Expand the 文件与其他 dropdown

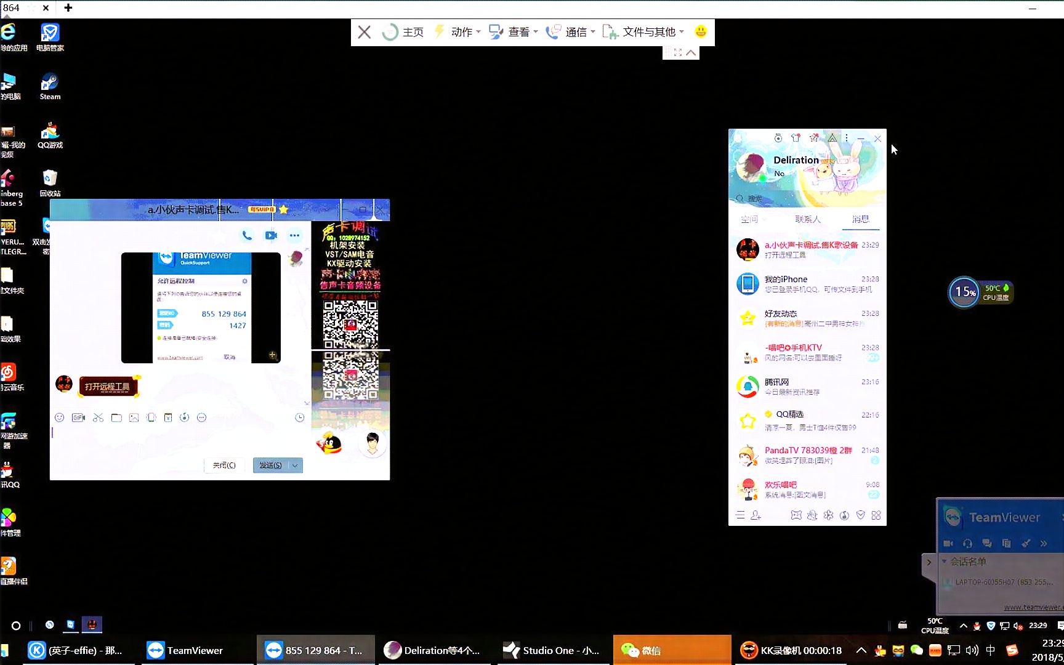tap(643, 32)
